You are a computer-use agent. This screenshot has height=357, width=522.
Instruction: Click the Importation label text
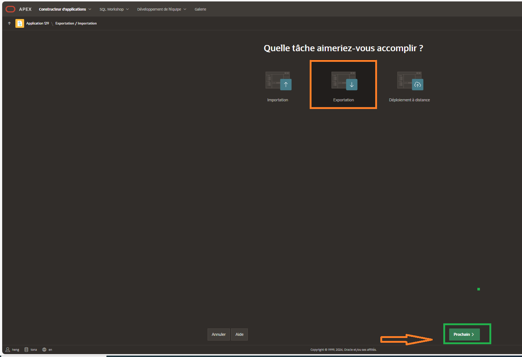pyautogui.click(x=277, y=100)
